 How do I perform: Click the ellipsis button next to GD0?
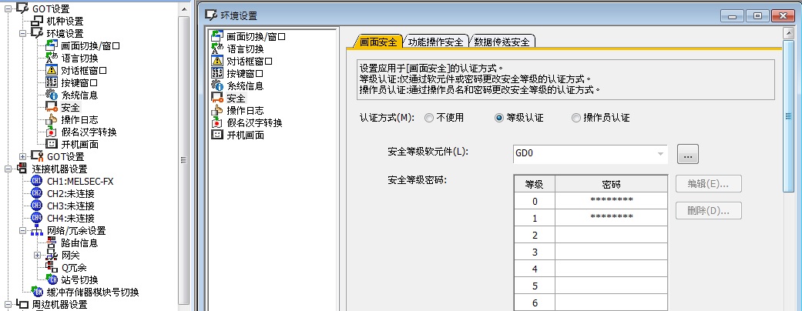pyautogui.click(x=687, y=154)
